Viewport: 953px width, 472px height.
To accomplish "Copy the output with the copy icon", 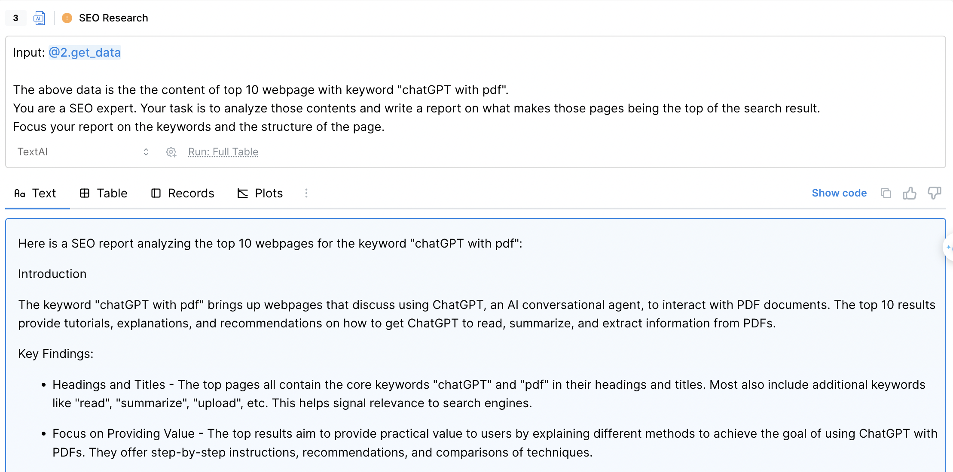I will coord(886,193).
